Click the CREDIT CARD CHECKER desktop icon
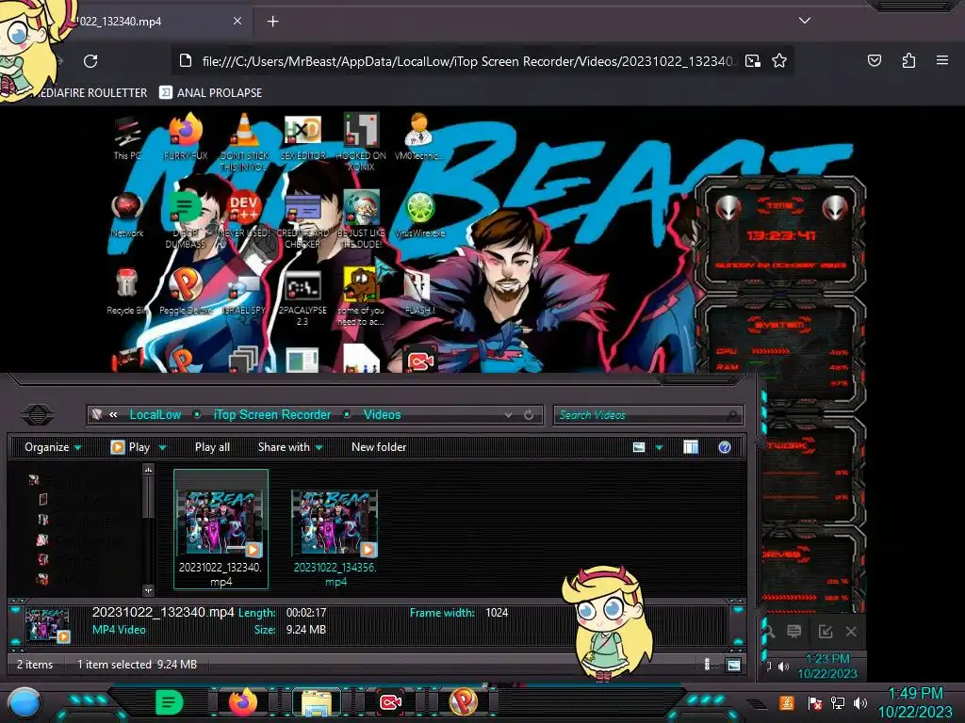 click(303, 219)
